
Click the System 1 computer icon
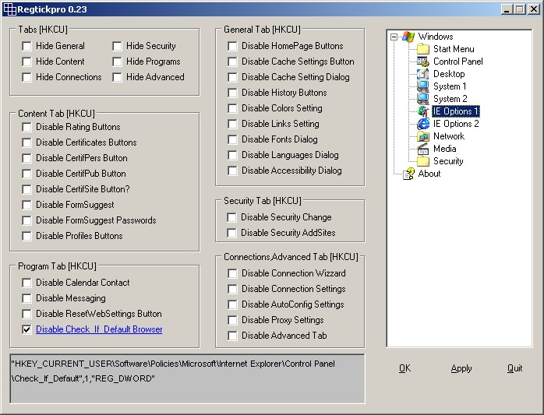point(423,86)
